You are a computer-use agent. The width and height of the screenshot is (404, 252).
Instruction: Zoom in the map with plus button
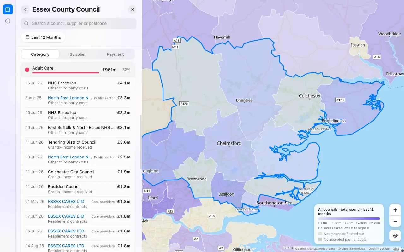coord(395,210)
